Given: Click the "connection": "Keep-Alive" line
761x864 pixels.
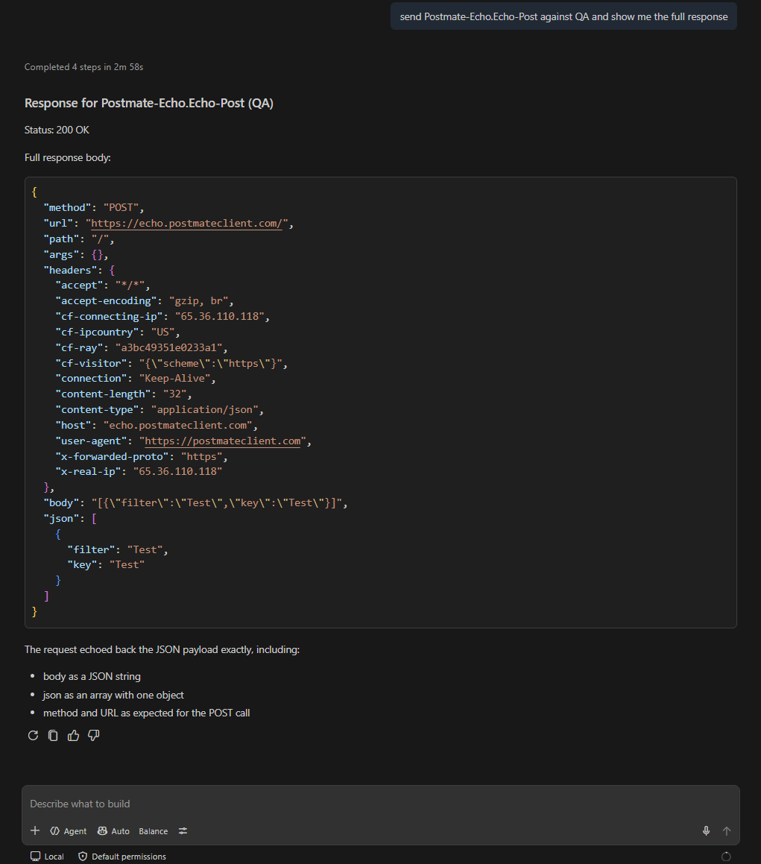Looking at the screenshot, I should point(136,379).
